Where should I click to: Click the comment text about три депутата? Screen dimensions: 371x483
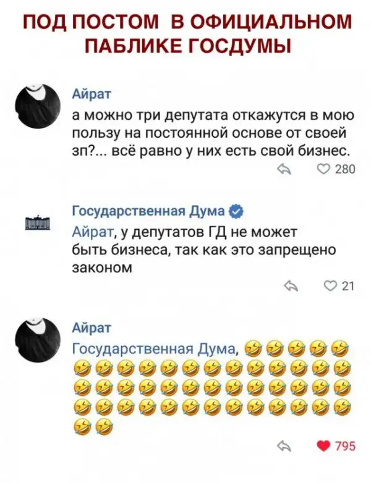point(212,133)
